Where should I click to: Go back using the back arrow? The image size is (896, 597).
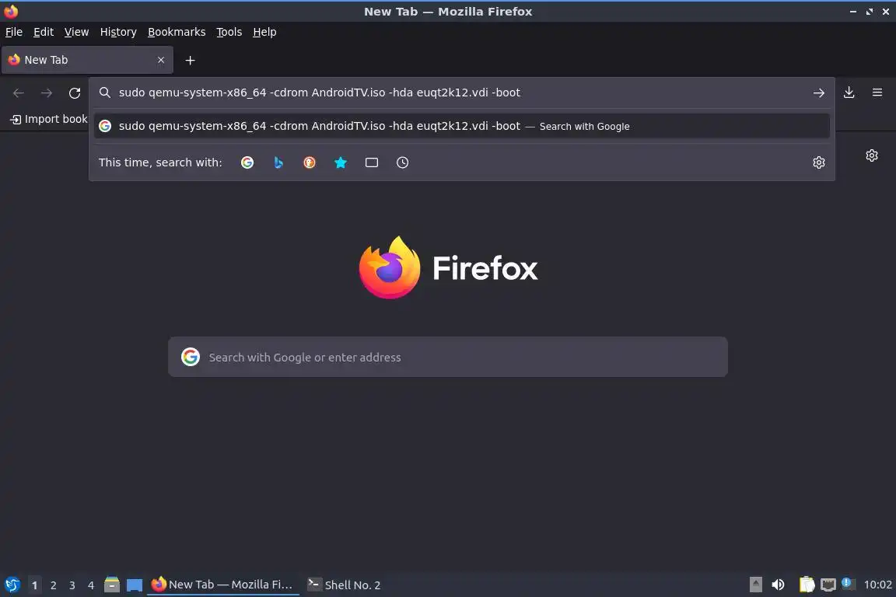(19, 93)
